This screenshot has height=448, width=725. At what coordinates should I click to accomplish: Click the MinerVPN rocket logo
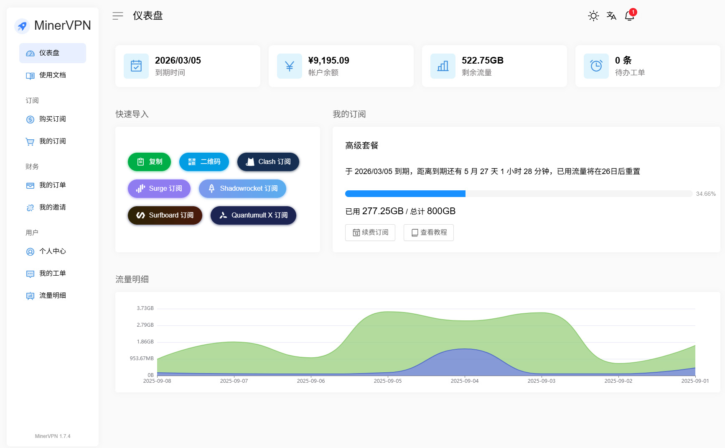tap(22, 26)
